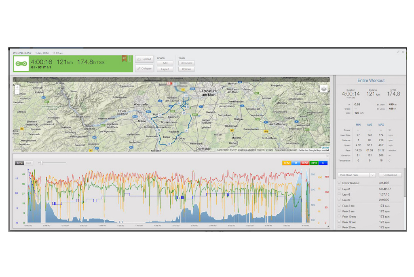Open the map layers selector
This screenshot has width=414, height=277.
click(324, 89)
